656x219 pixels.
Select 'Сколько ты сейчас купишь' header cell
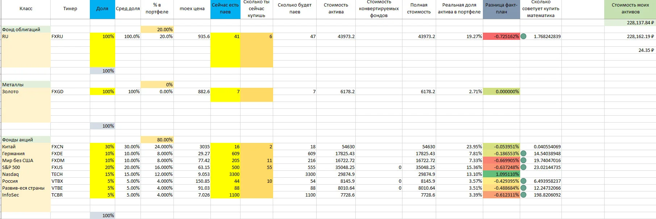[256, 9]
